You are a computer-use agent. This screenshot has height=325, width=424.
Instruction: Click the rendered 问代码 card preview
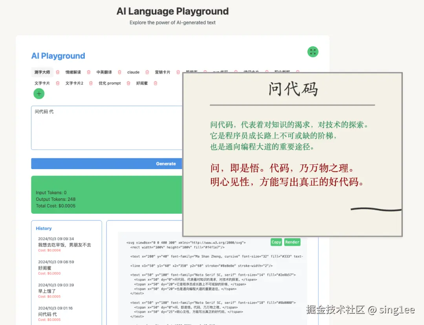[292, 155]
